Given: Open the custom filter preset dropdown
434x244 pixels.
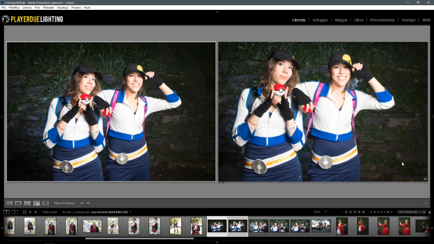Looking at the screenshot, I should pyautogui.click(x=412, y=212).
